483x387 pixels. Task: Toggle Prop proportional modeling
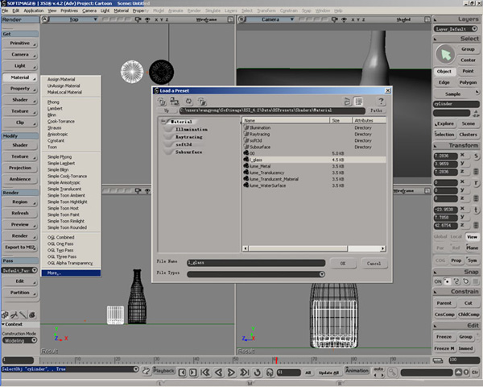(x=456, y=260)
